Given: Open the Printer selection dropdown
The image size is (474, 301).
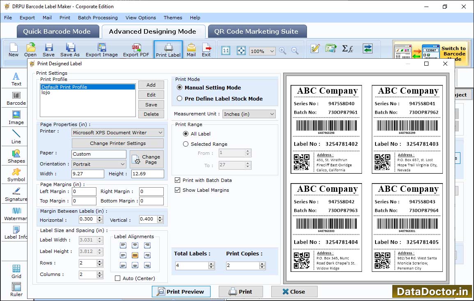Looking at the screenshot, I should pyautogui.click(x=118, y=133).
